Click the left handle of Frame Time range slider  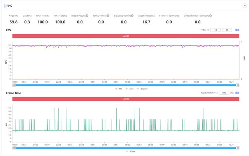(x=13, y=147)
